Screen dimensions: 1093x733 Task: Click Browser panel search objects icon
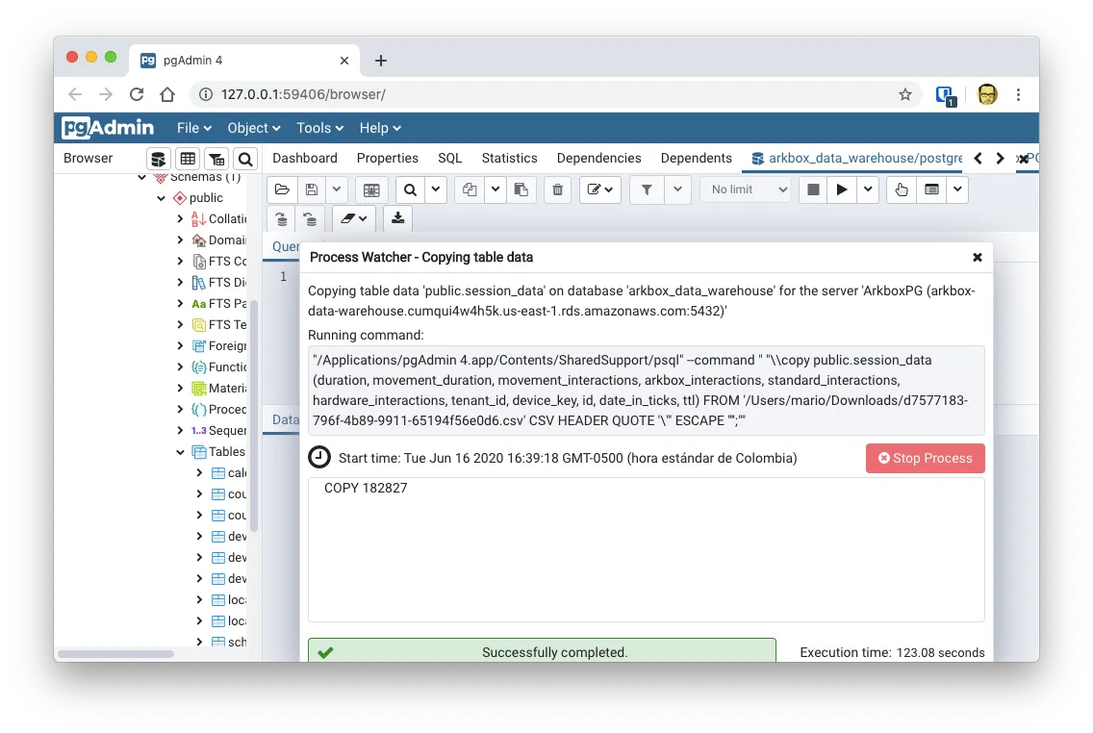point(245,159)
